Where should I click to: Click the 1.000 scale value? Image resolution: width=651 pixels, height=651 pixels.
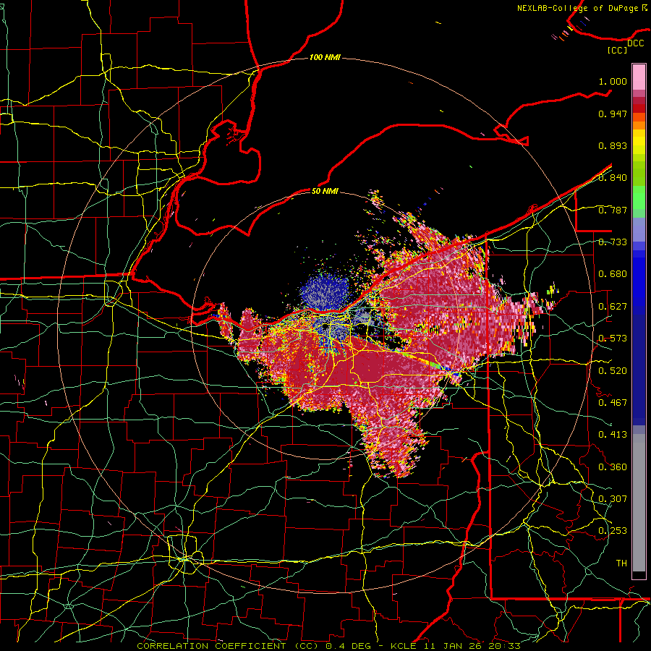click(613, 81)
